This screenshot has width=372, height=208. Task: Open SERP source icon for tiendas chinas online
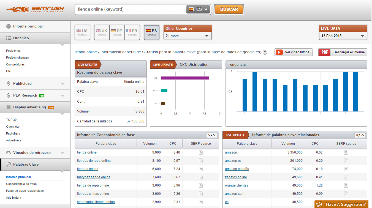tap(201, 194)
